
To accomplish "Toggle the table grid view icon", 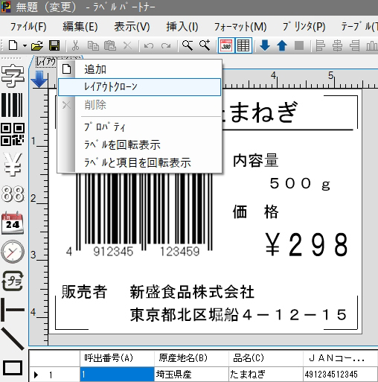I will 243,45.
